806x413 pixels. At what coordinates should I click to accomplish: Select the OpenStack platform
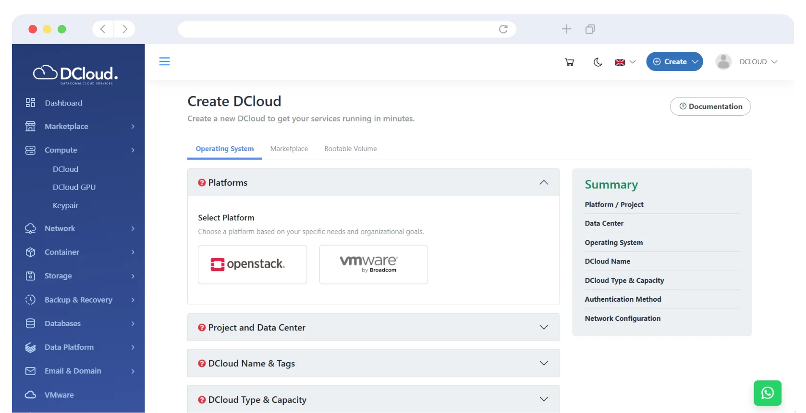pyautogui.click(x=252, y=264)
